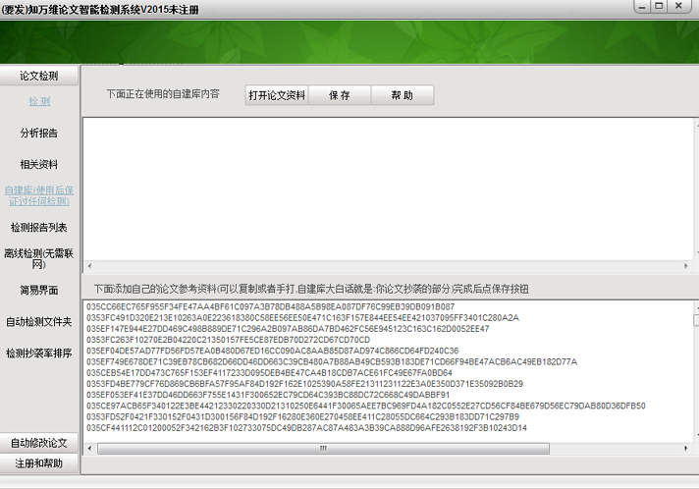Image resolution: width=699 pixels, height=489 pixels.
Task: Open the 自动修改论文 section
Action: (39, 443)
